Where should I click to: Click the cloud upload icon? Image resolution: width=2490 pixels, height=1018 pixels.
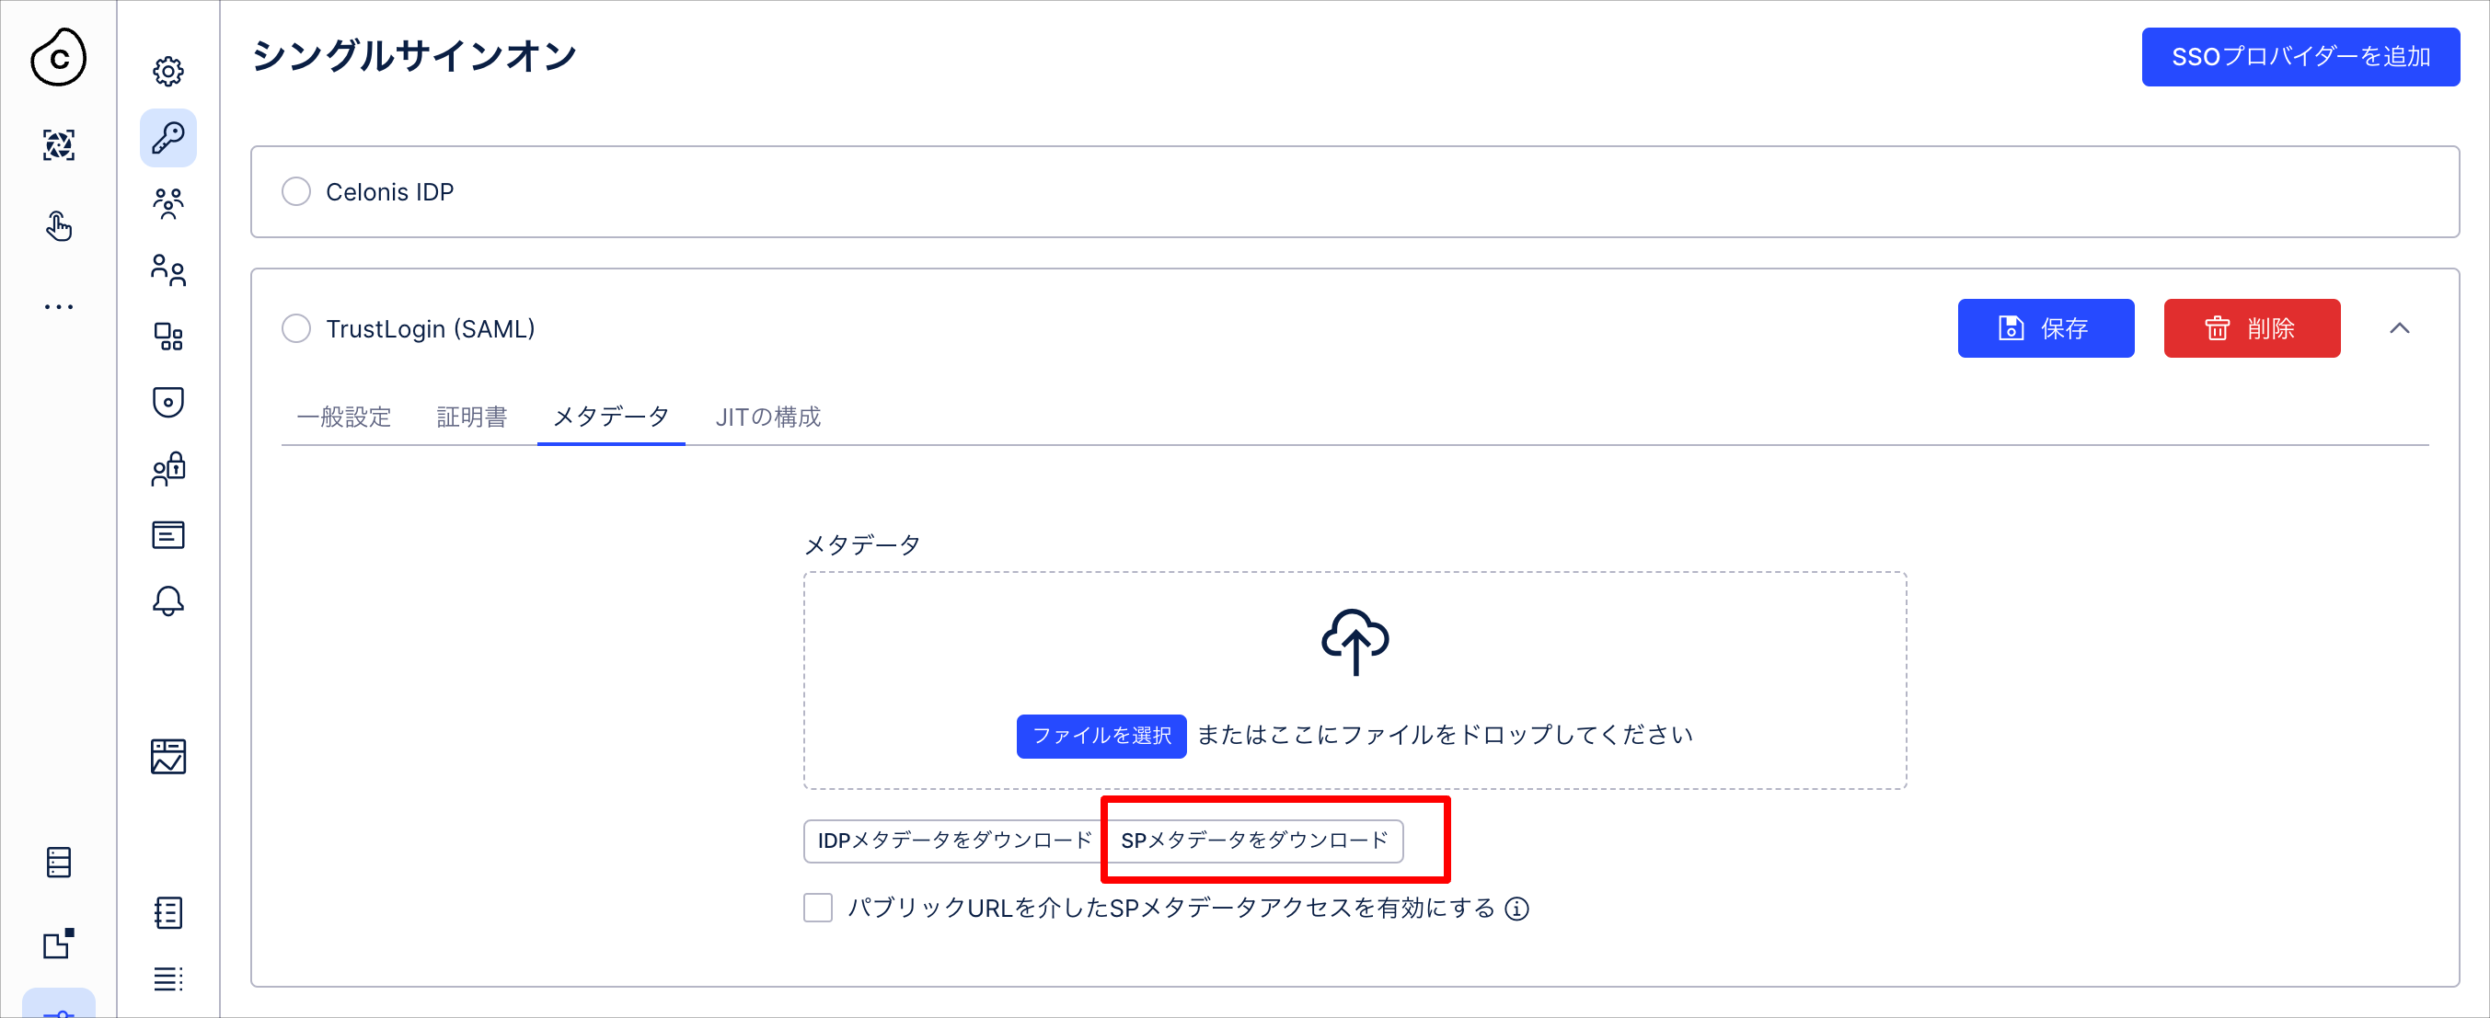coord(1355,641)
